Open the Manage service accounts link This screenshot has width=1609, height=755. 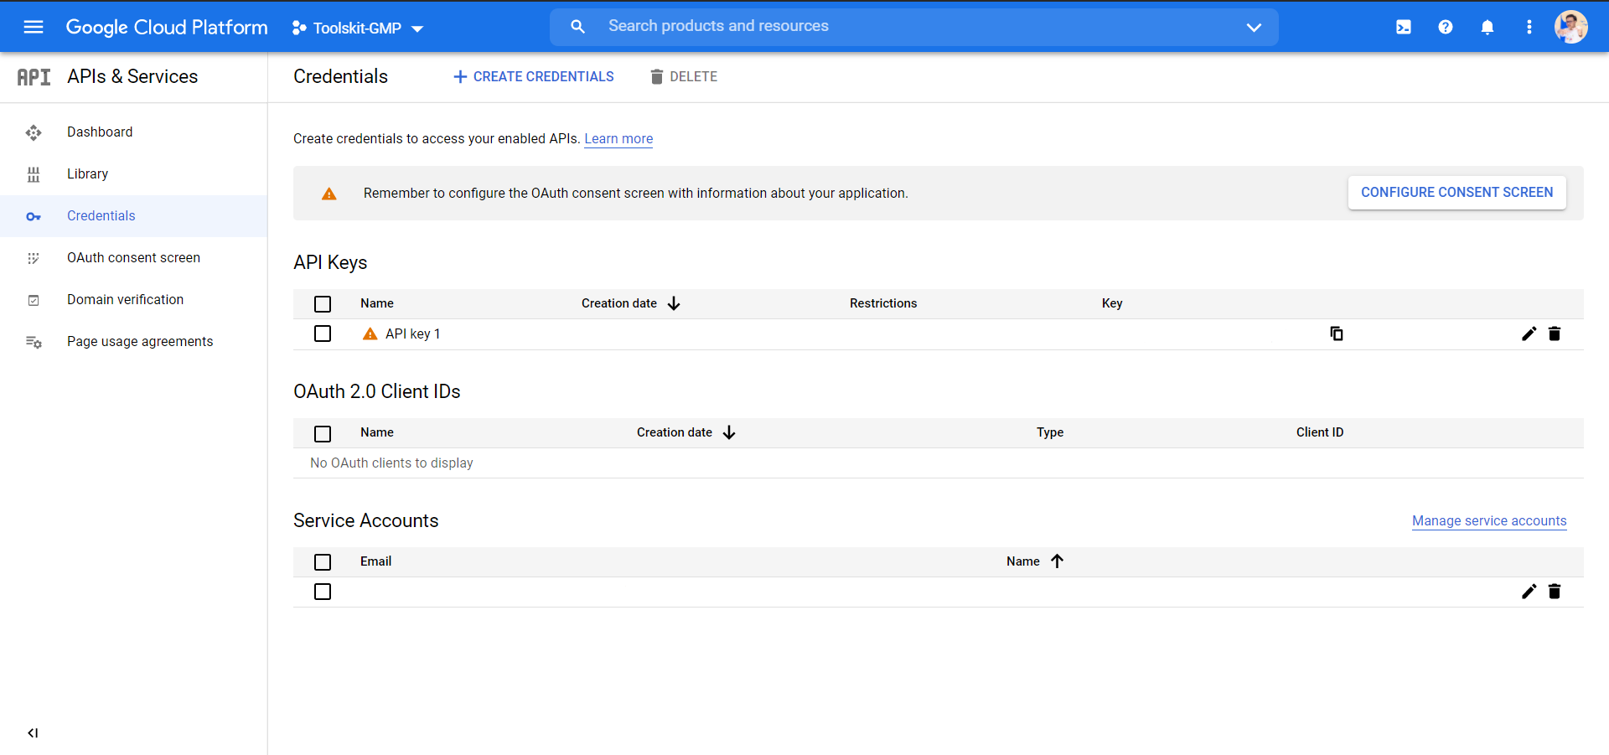pos(1488,520)
